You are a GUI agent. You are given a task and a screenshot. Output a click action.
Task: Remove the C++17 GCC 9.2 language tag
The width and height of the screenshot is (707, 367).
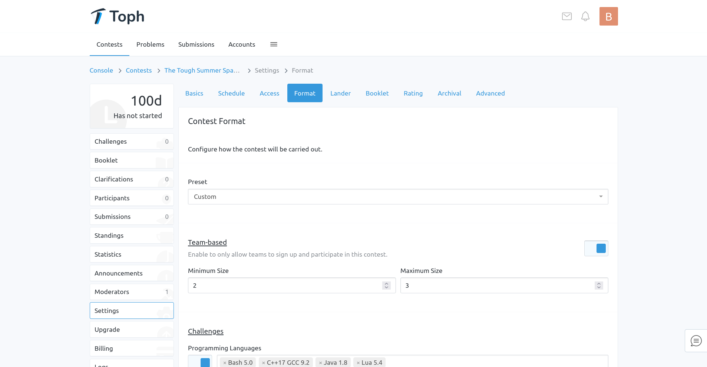click(x=264, y=363)
